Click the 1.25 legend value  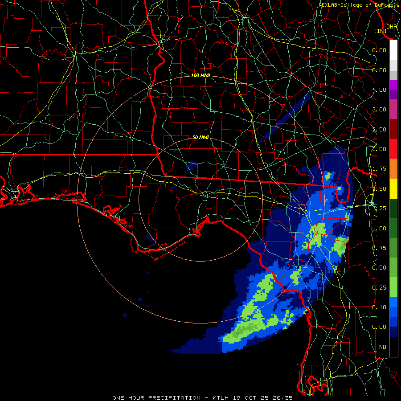(x=379, y=209)
